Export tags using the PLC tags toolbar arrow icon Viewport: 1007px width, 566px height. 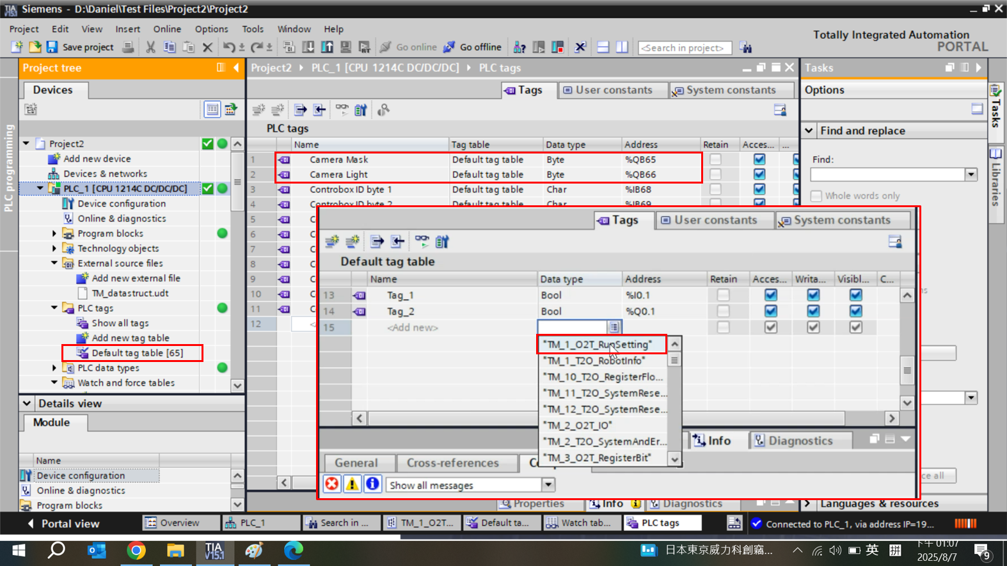click(x=300, y=110)
